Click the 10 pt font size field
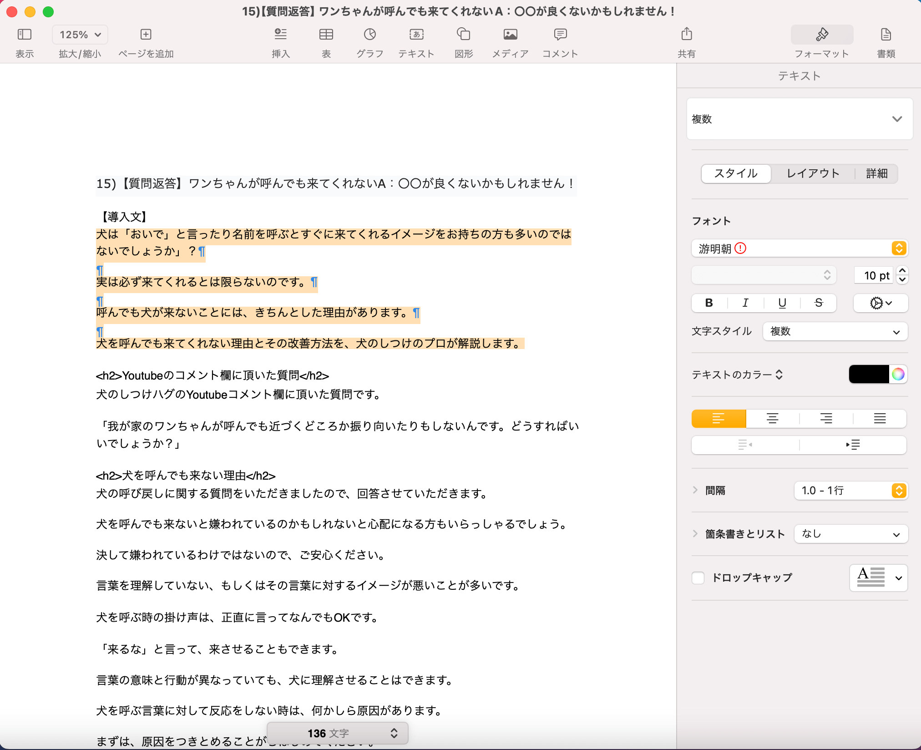Screen dimensions: 921x750 (x=873, y=275)
